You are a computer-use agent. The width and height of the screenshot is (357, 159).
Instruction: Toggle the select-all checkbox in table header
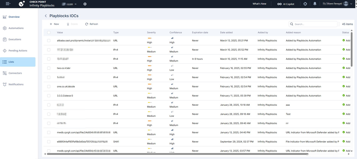click(x=49, y=33)
